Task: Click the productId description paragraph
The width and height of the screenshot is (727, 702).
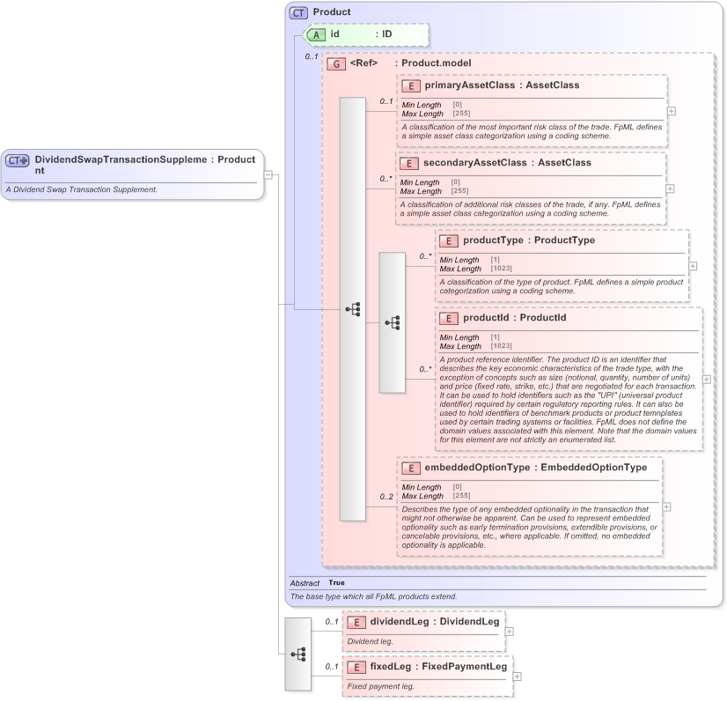Action: [568, 400]
